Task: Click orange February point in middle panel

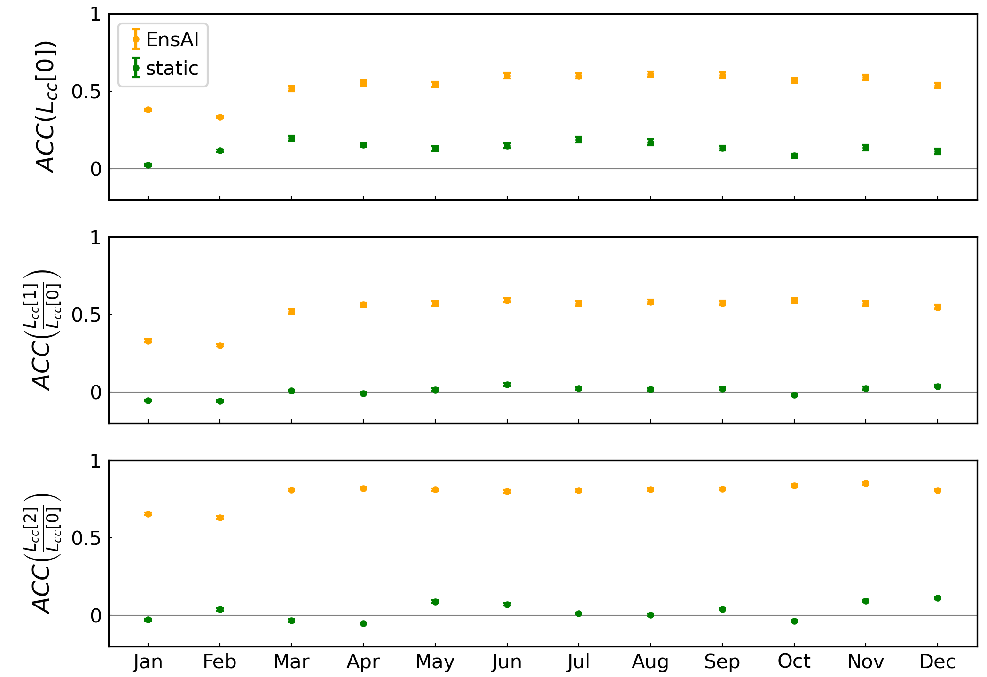Action: [x=220, y=346]
